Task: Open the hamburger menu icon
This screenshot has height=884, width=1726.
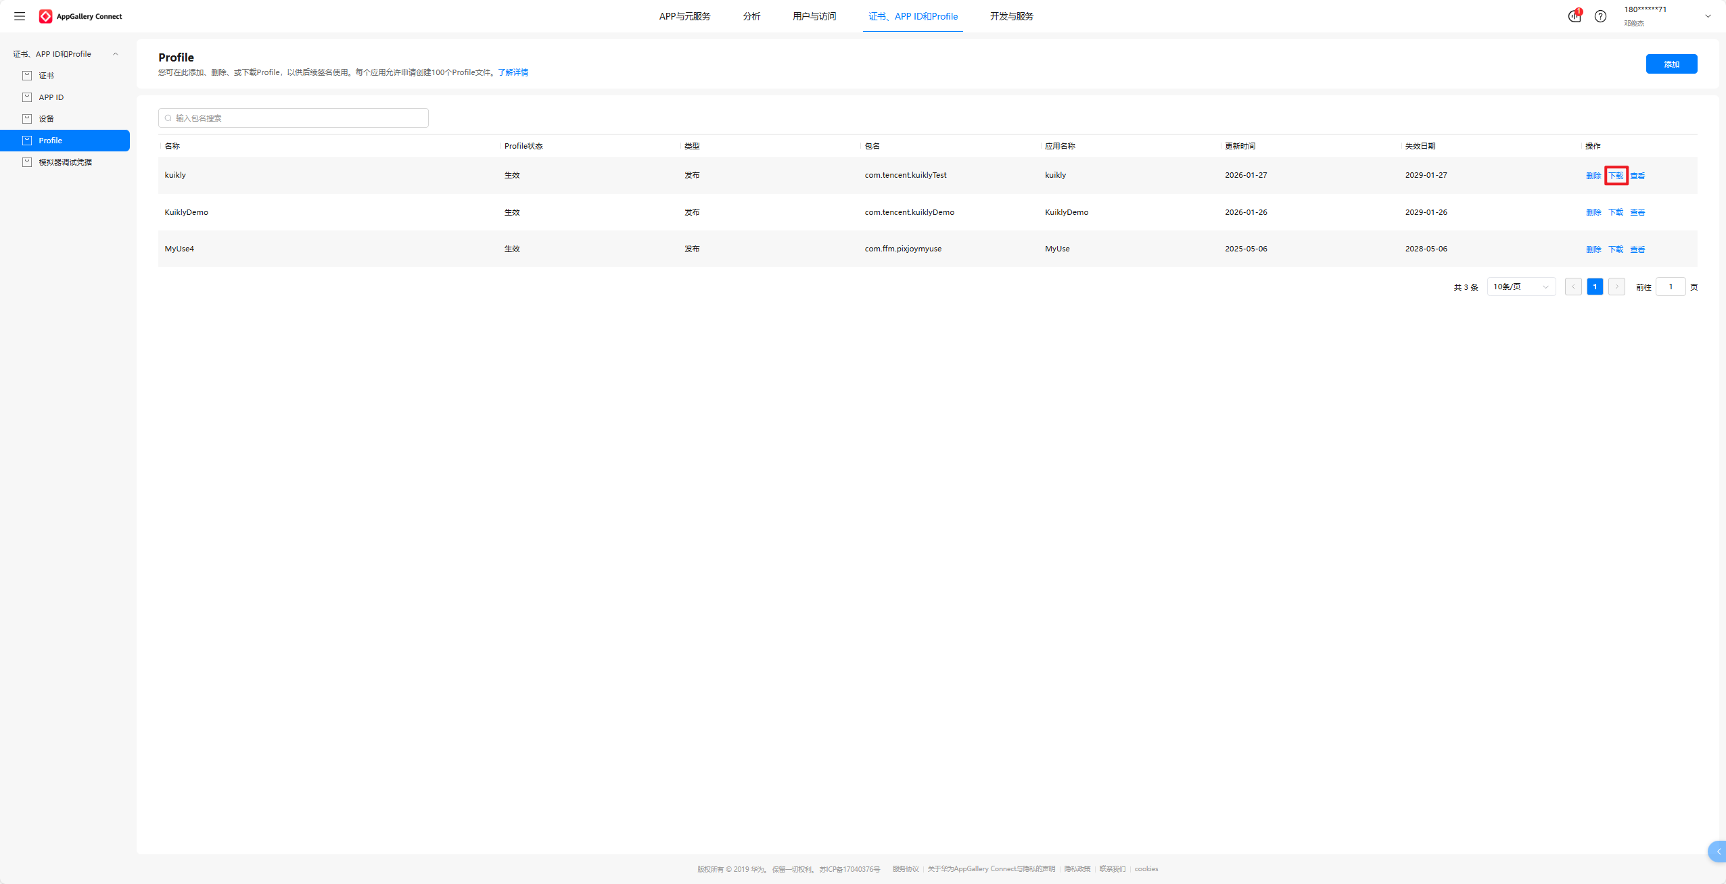Action: pos(20,16)
